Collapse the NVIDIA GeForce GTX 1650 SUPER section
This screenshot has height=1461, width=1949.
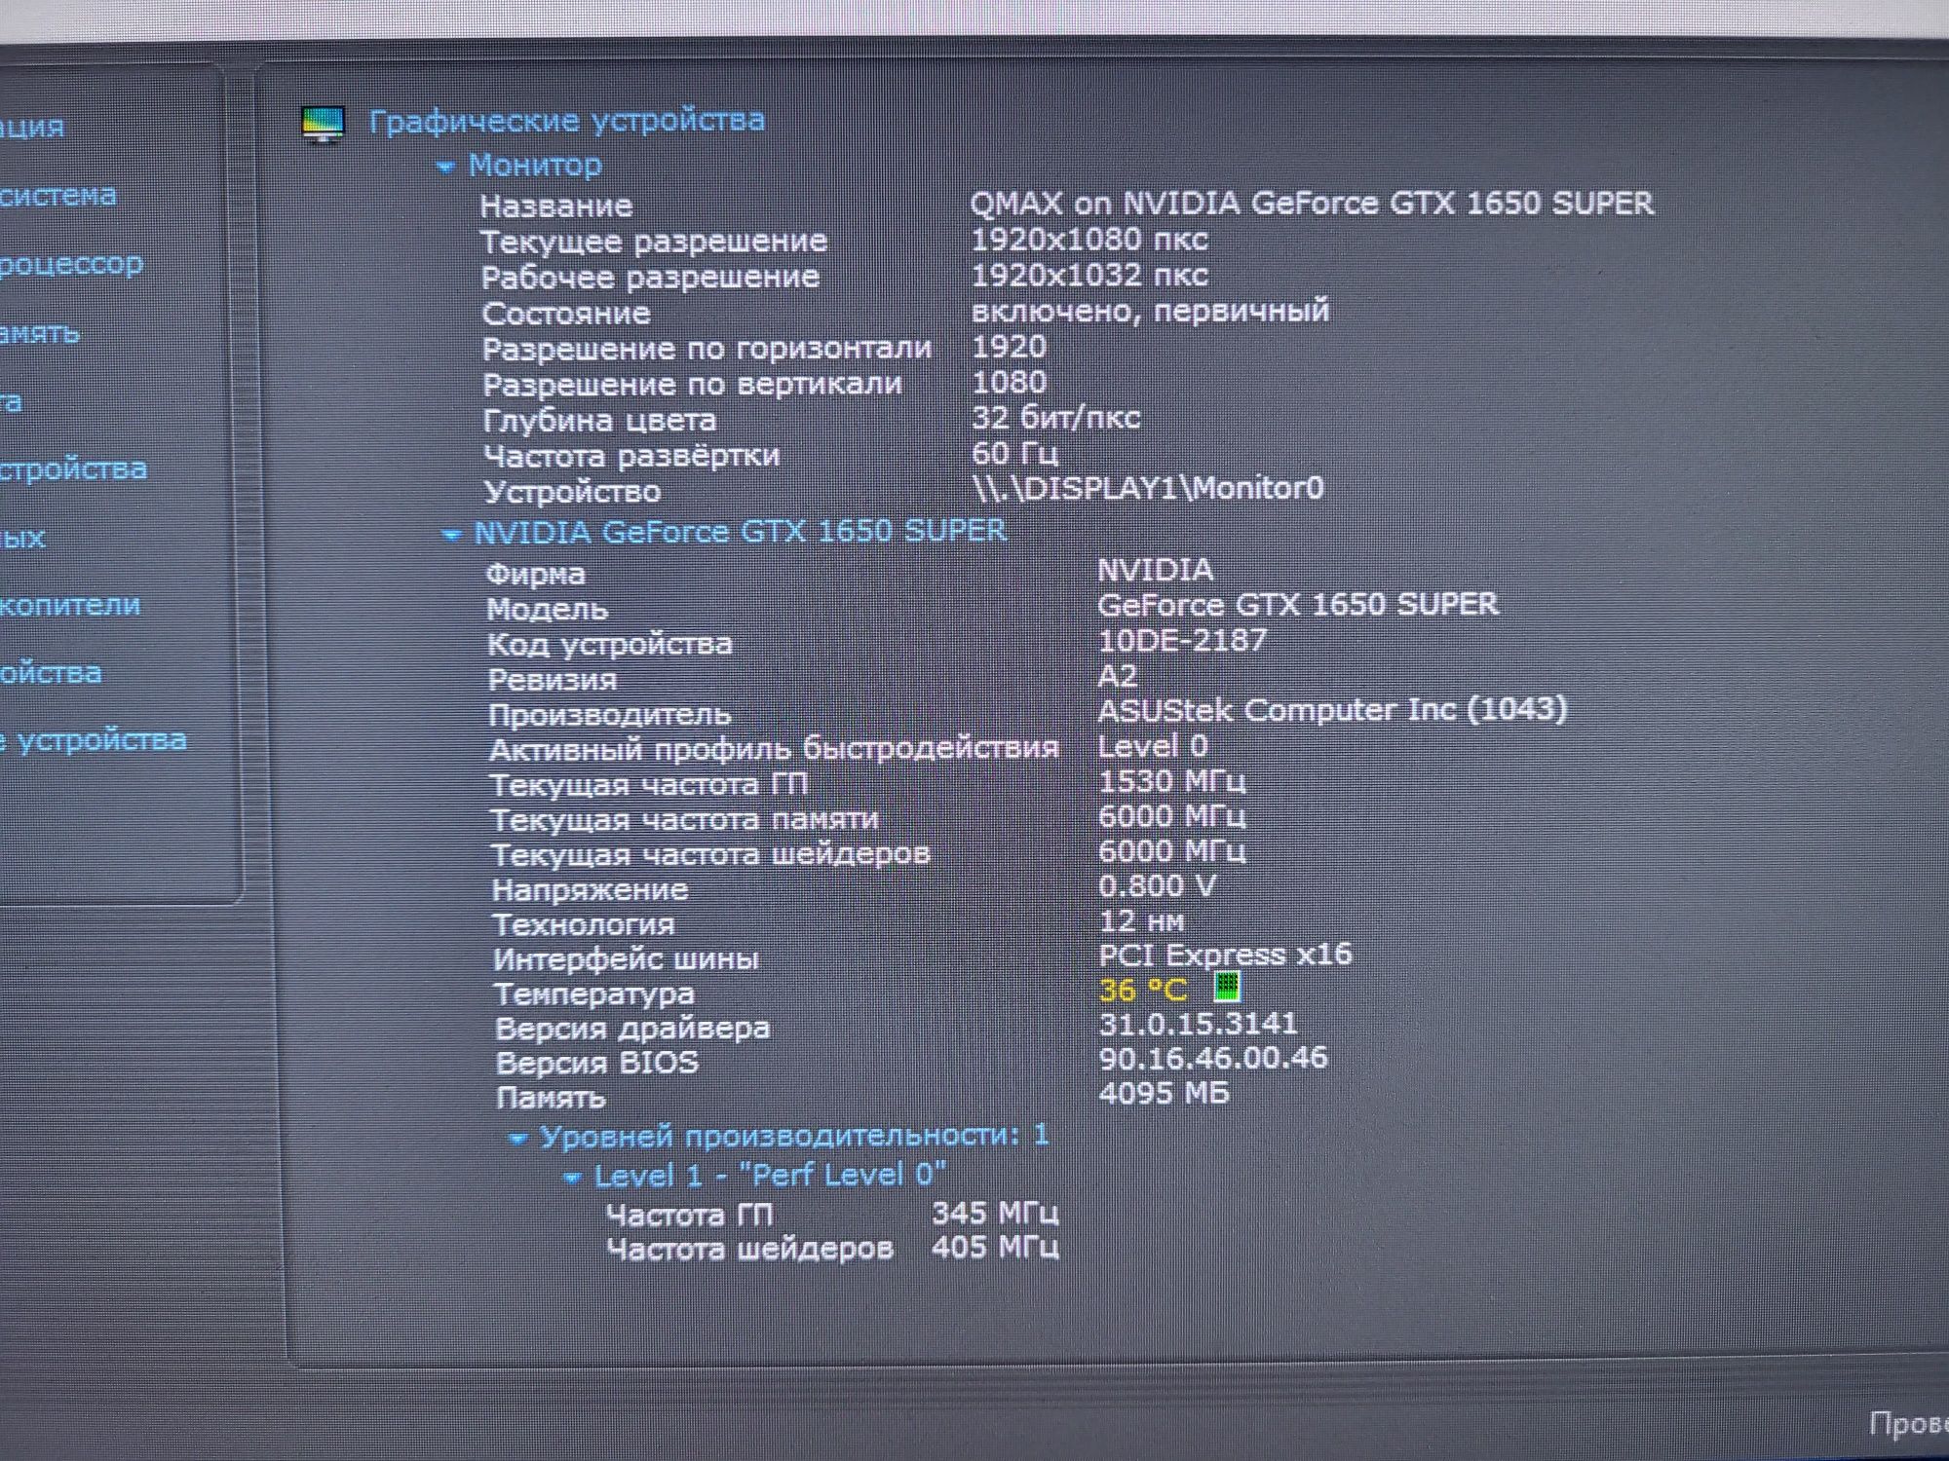450,535
